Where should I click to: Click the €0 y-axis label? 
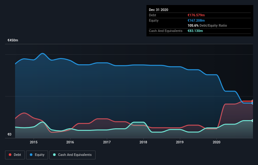(x=9, y=135)
